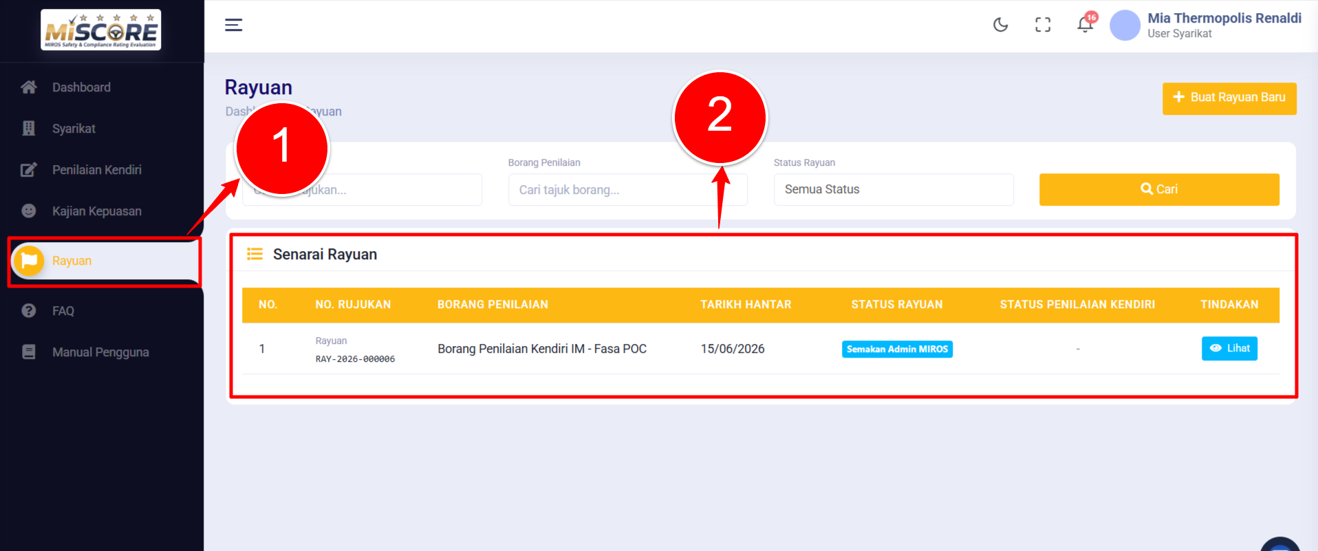This screenshot has width=1318, height=551.
Task: Toggle the sidebar hamburger menu
Action: tap(234, 25)
